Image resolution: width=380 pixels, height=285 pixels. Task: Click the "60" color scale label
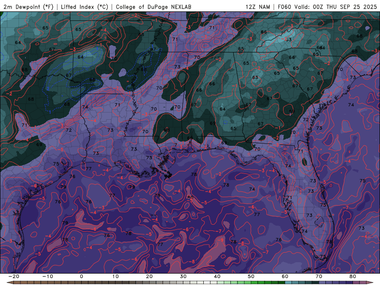point(285,276)
